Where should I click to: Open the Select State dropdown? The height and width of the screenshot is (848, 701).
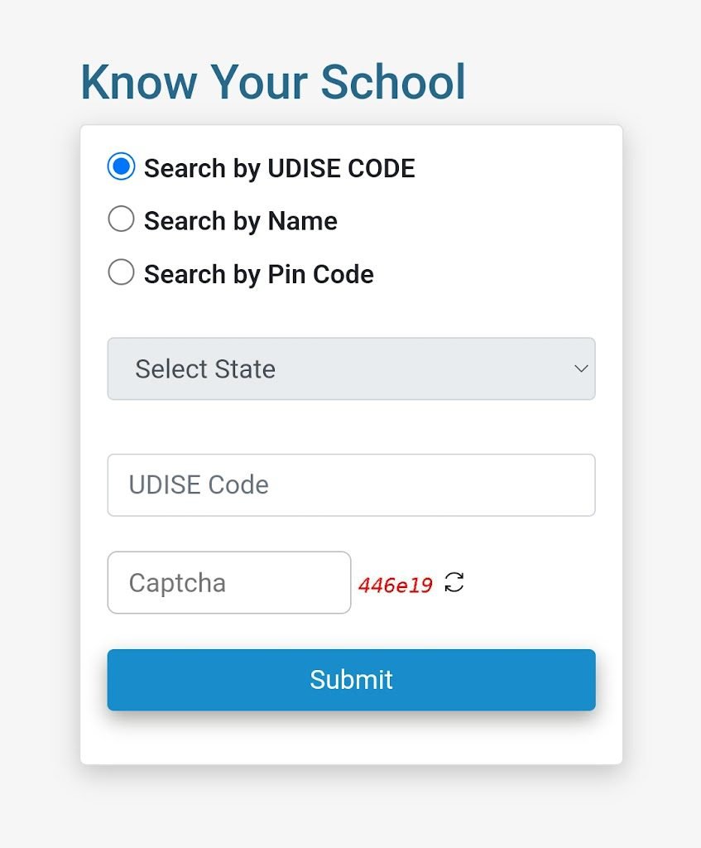coord(351,369)
